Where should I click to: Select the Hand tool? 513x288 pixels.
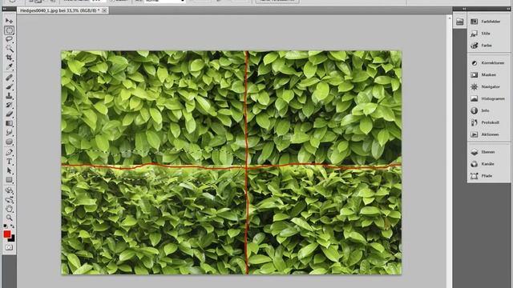(x=9, y=209)
